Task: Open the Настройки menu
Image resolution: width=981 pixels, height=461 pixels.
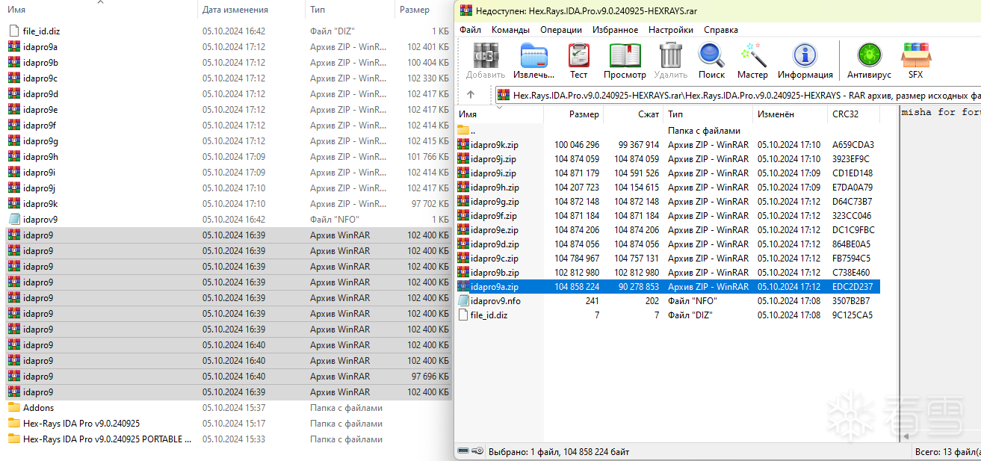Action: (671, 30)
